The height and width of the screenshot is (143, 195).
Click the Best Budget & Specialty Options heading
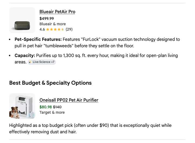coord(50,83)
